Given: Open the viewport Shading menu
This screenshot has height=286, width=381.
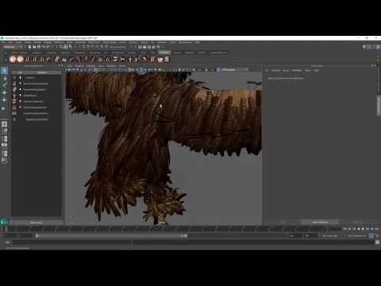Looking at the screenshot, I should [x=79, y=66].
